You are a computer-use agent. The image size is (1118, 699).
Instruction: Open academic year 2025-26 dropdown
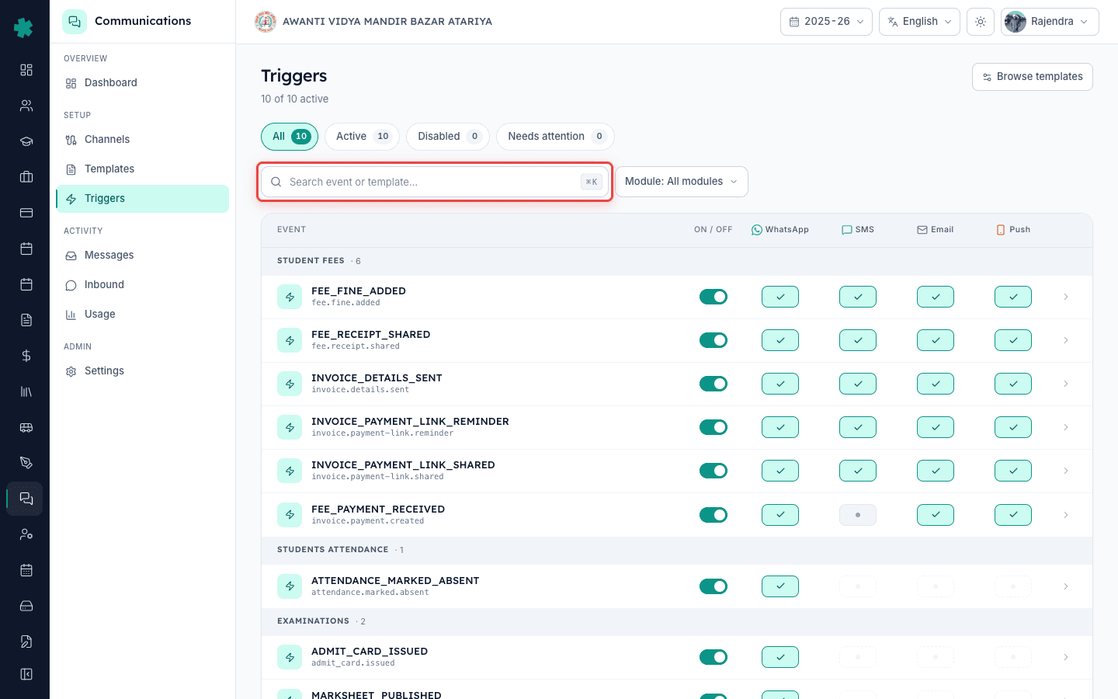tap(826, 22)
